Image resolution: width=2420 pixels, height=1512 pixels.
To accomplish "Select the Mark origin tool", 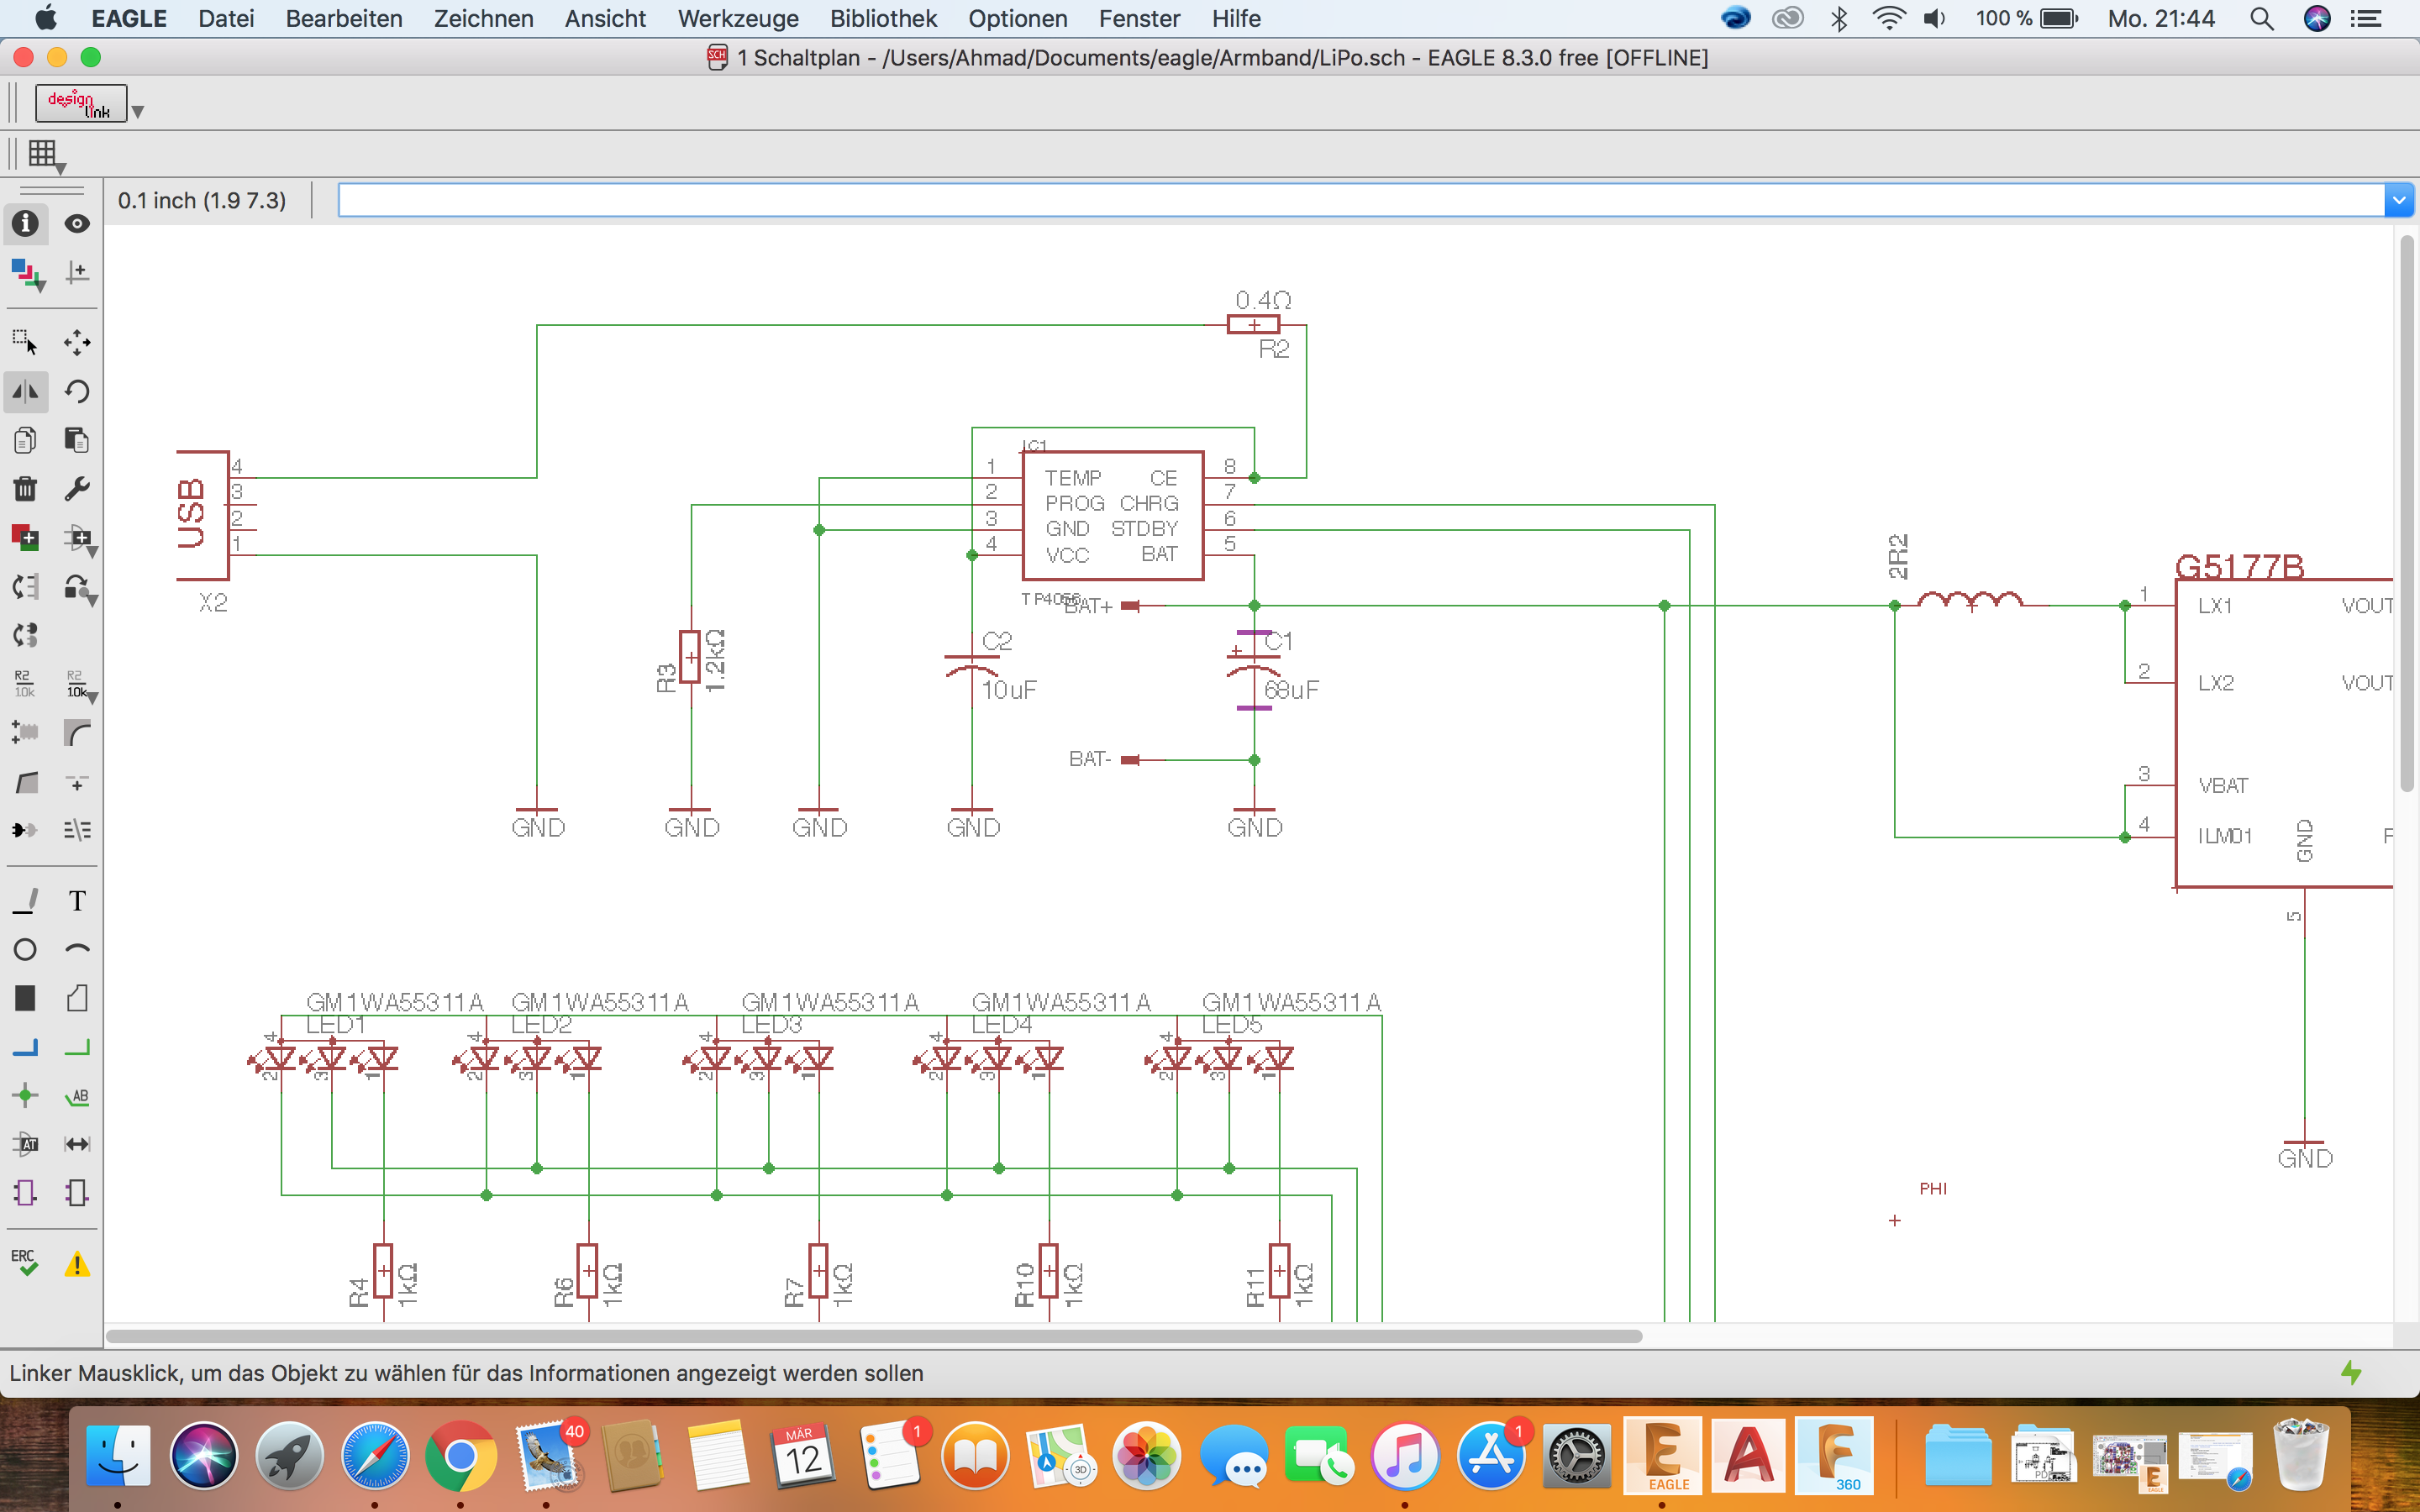I will click(77, 273).
